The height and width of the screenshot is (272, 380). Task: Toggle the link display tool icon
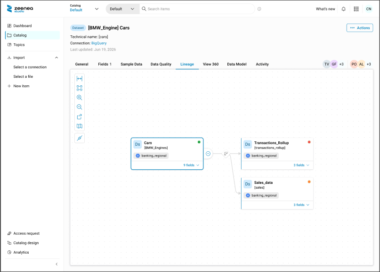(80, 138)
